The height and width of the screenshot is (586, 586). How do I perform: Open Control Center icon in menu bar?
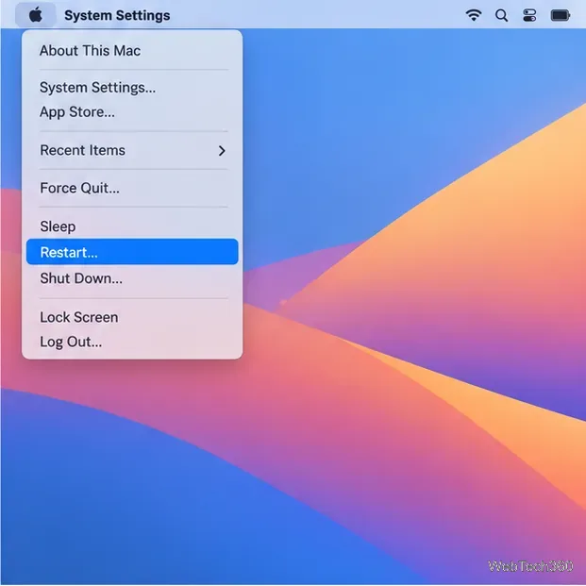(529, 15)
